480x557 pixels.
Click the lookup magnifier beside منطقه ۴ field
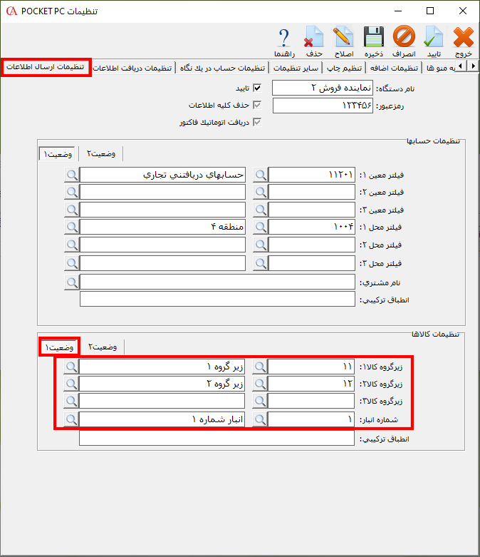pyautogui.click(x=72, y=228)
